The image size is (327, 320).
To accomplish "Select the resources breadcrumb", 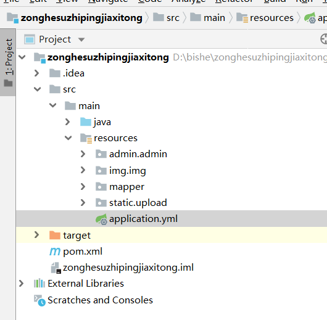I will [x=271, y=18].
